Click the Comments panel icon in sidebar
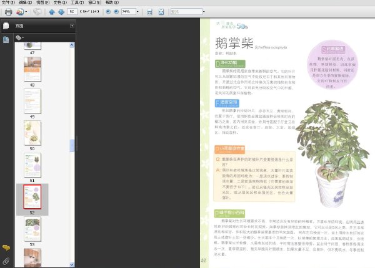This screenshot has width=375, height=268. [x=6, y=247]
